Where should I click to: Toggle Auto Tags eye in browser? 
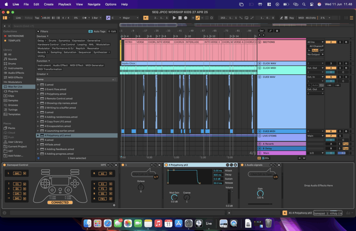(x=90, y=31)
